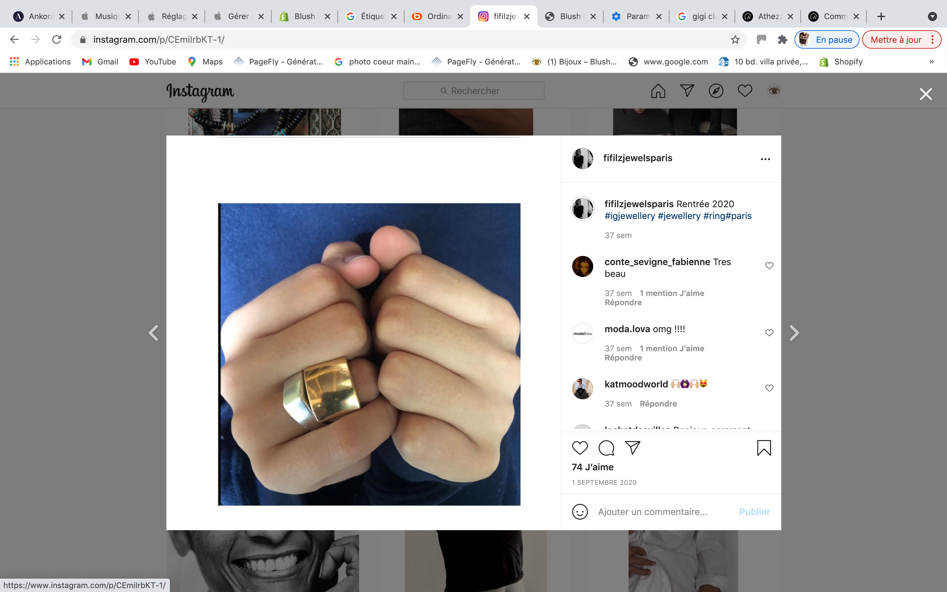The image size is (947, 592).
Task: Click the comment bubble icon
Action: tap(606, 448)
